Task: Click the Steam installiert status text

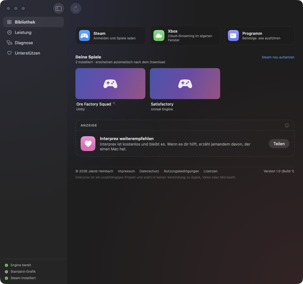Action: [x=23, y=278]
